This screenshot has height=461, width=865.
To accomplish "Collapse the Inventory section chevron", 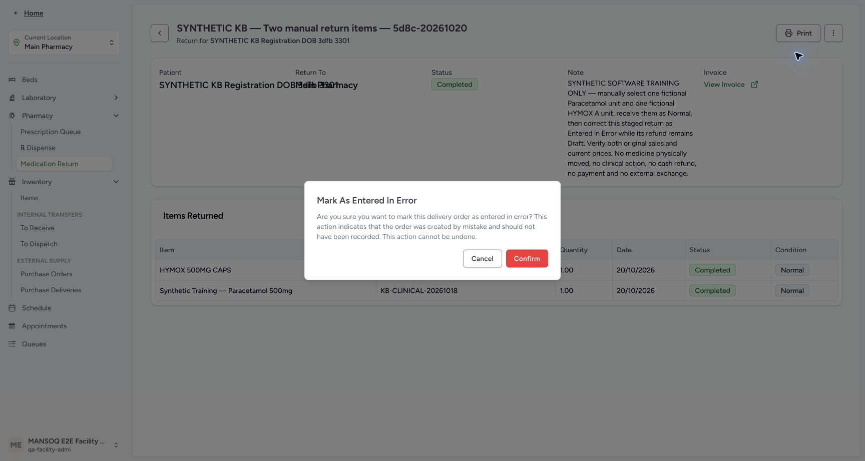I will (116, 182).
